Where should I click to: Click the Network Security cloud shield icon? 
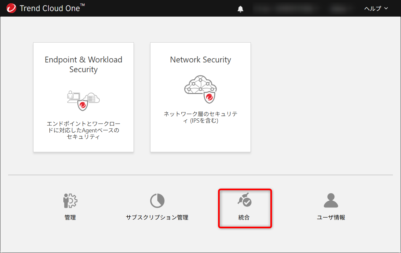click(x=200, y=89)
